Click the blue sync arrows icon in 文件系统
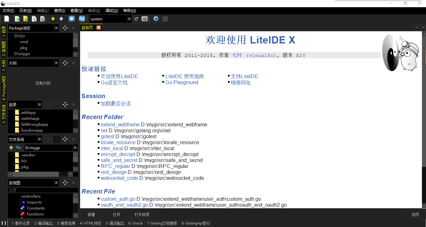This screenshot has height=227, width=426. [18, 148]
